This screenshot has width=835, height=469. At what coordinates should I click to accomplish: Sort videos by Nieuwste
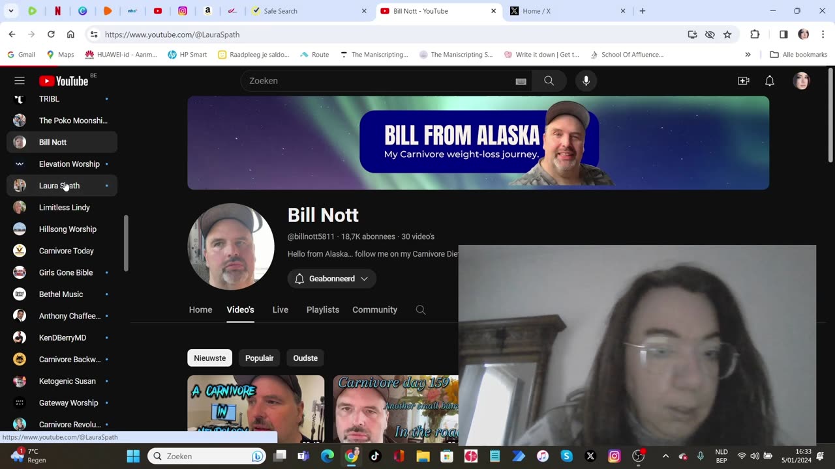click(x=209, y=358)
